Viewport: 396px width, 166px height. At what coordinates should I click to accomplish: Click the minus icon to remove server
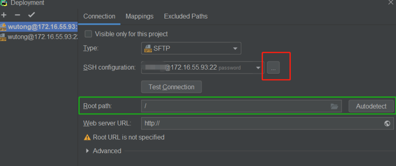[x=18, y=15]
